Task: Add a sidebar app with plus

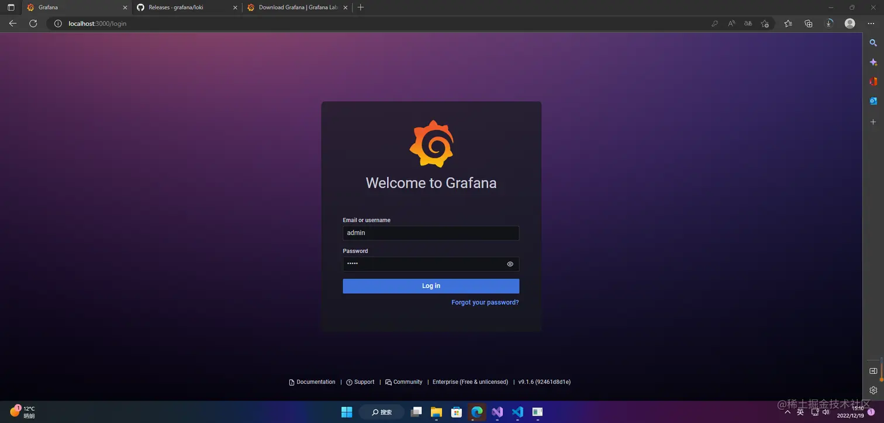Action: tap(873, 122)
